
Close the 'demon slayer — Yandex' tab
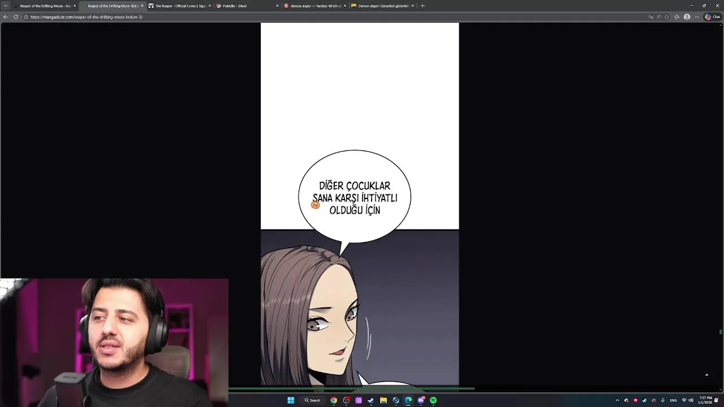tap(345, 6)
